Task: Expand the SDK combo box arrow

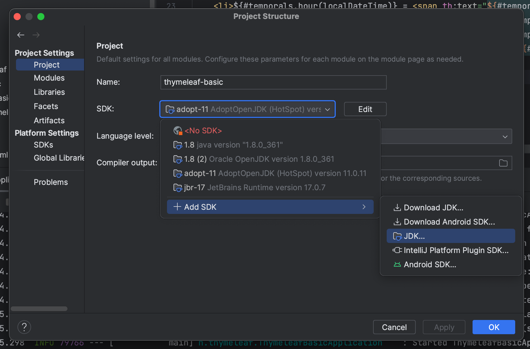Action: point(327,109)
